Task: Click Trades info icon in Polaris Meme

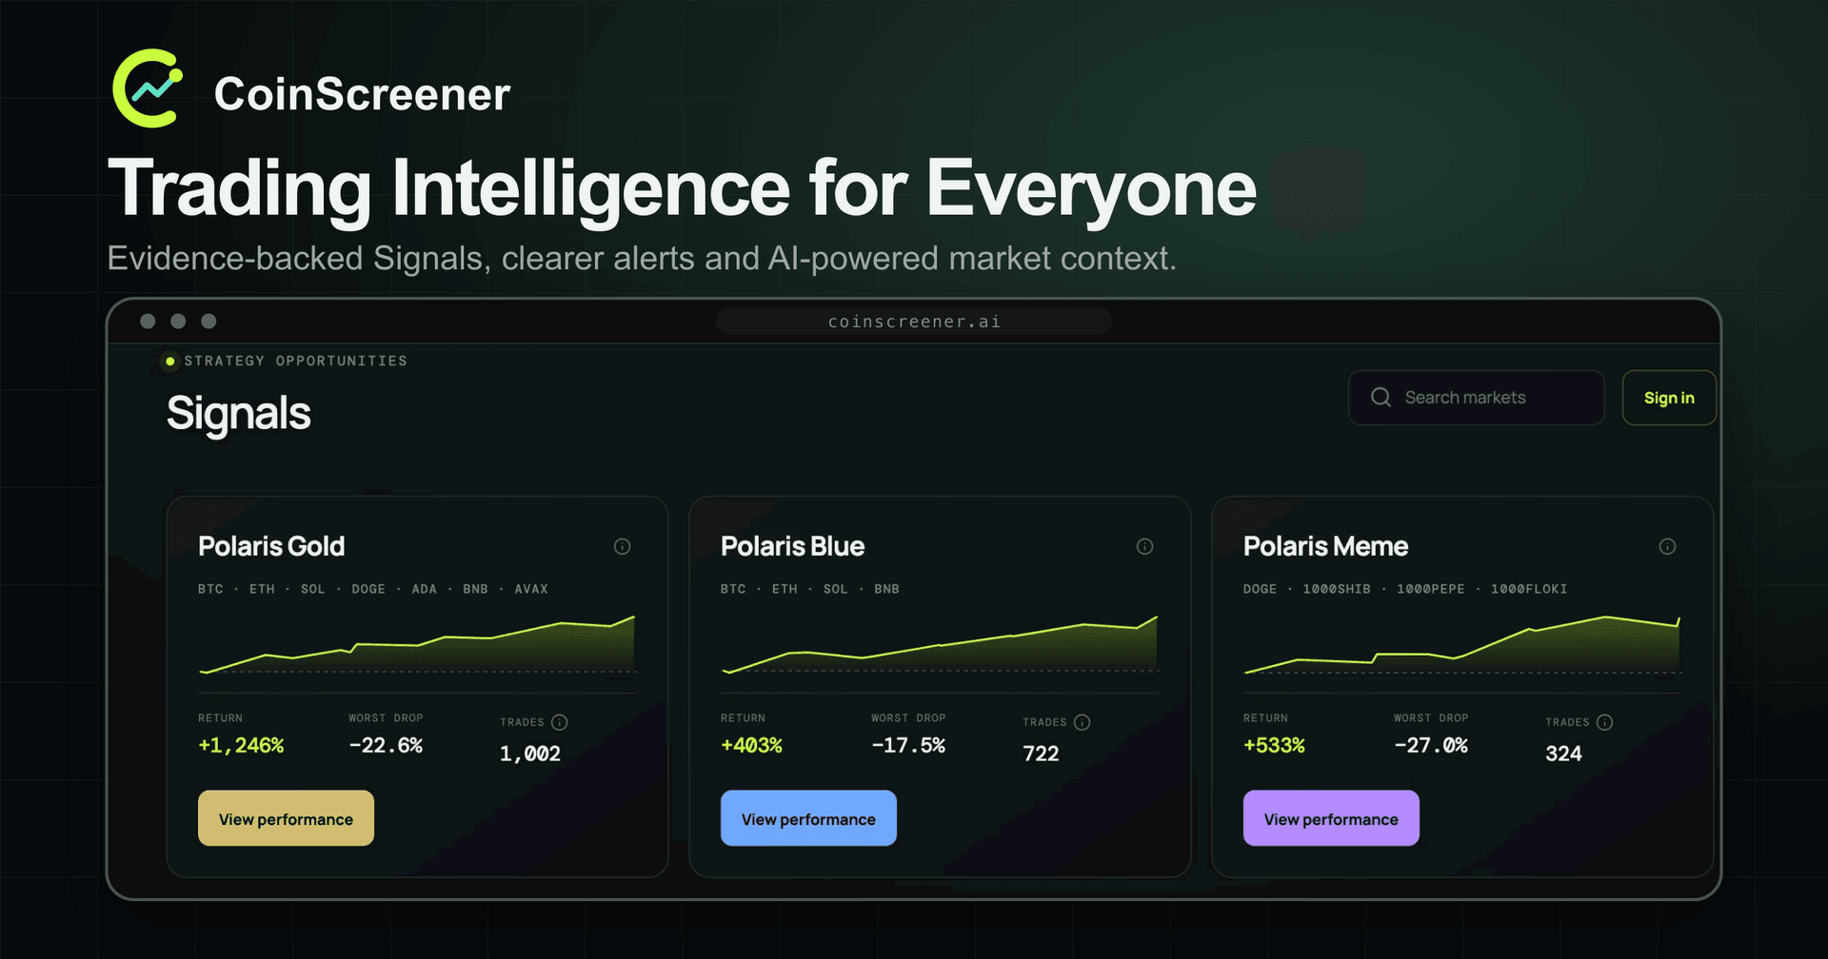Action: (x=1605, y=722)
